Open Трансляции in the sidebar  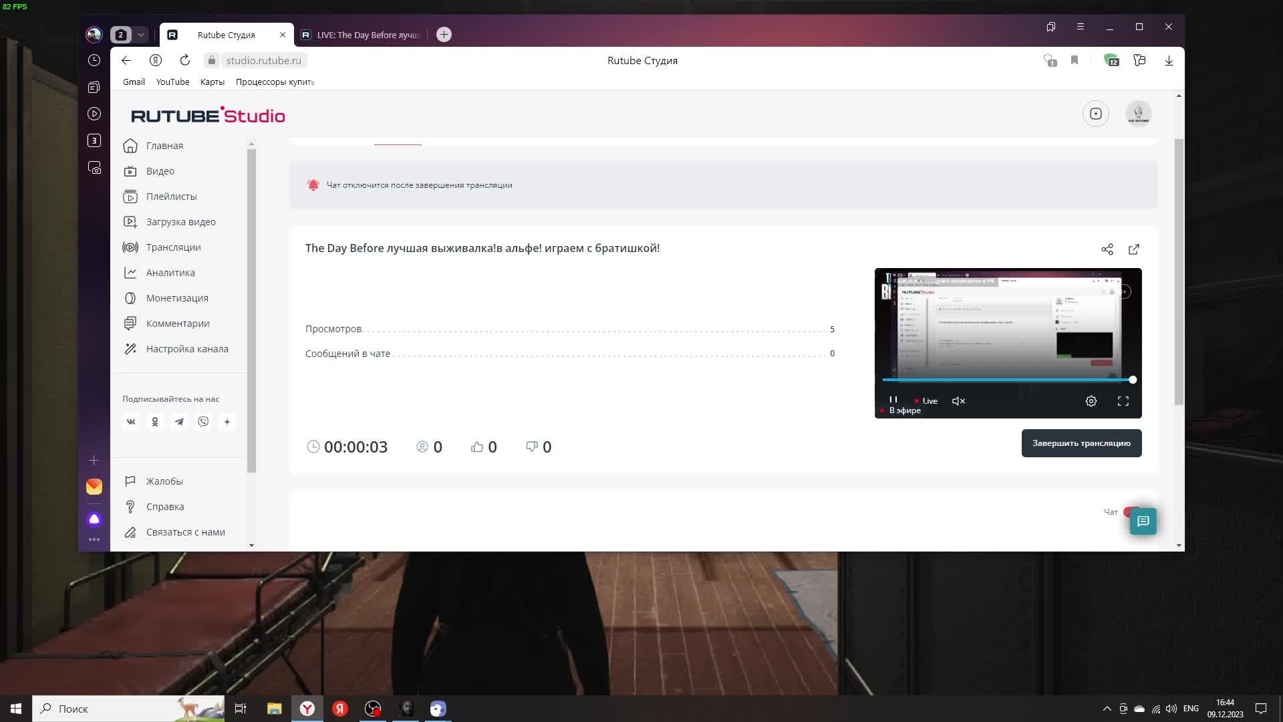tap(173, 247)
